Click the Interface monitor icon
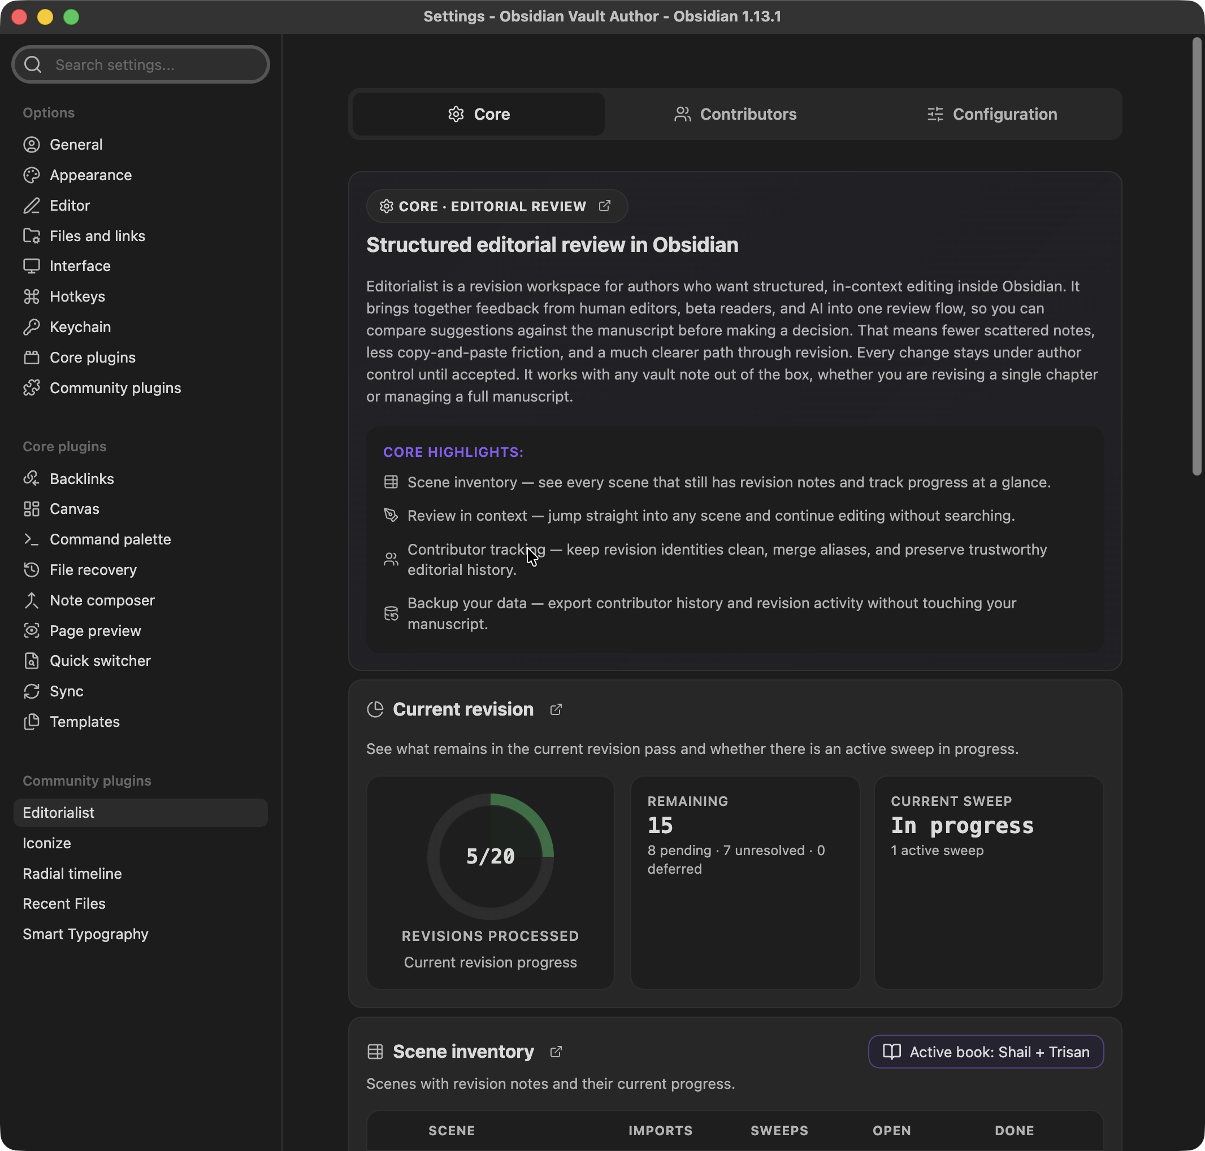The image size is (1205, 1151). tap(31, 266)
